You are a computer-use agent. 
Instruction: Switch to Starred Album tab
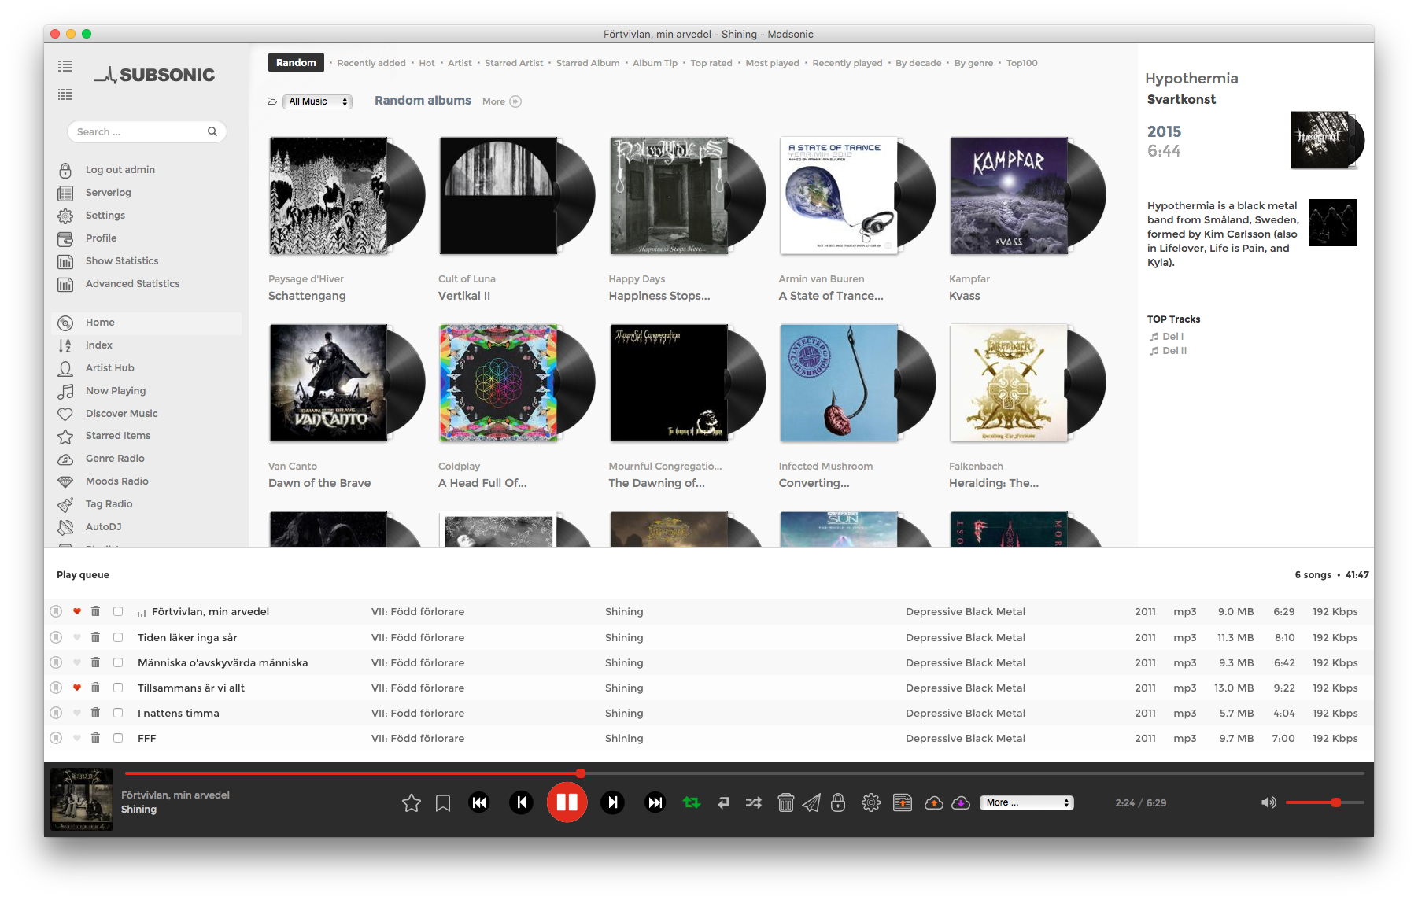[588, 63]
